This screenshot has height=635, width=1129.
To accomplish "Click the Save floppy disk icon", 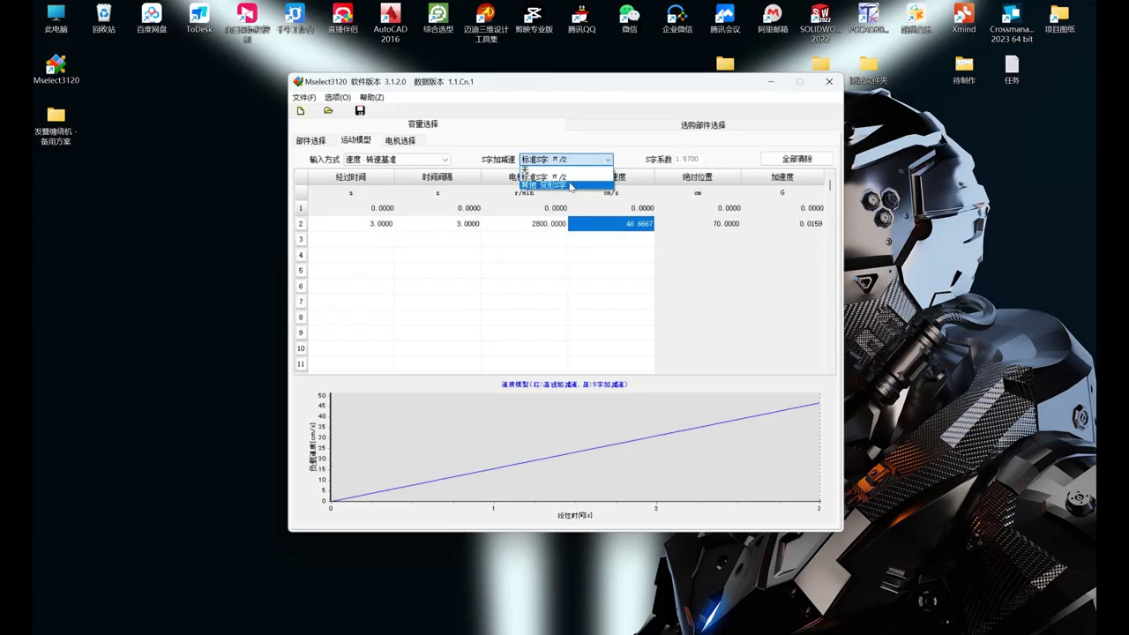I will [360, 111].
